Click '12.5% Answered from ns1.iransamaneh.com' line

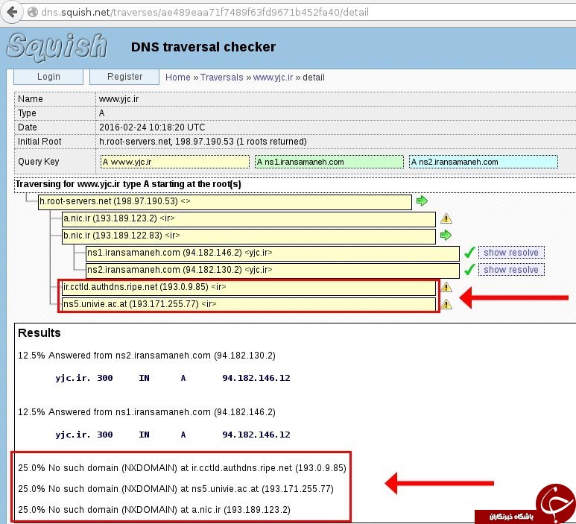[147, 412]
